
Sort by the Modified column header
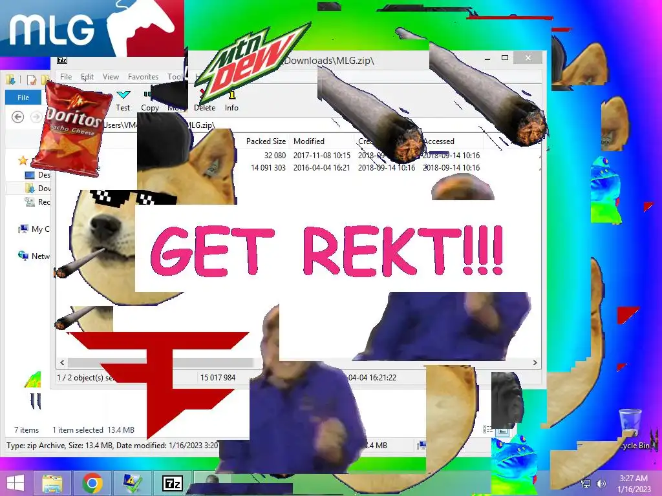(x=309, y=141)
